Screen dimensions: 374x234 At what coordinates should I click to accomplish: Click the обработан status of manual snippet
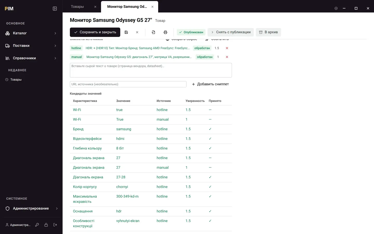tap(205, 57)
